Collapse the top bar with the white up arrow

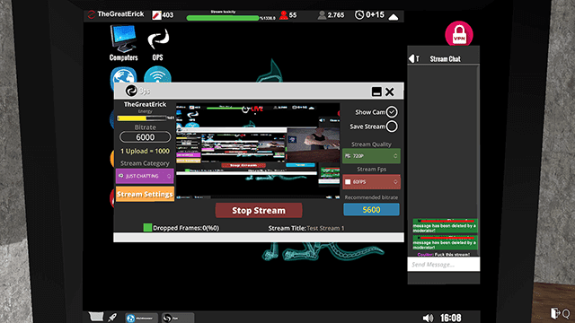coord(394,17)
